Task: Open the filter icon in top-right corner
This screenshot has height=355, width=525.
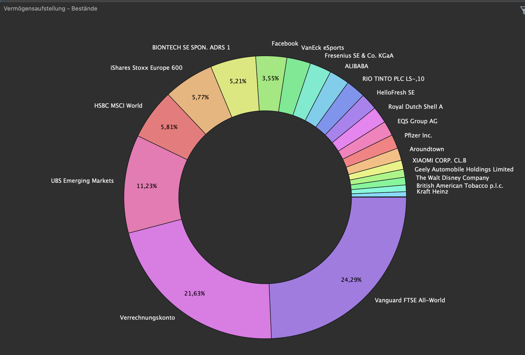Action: [x=522, y=11]
